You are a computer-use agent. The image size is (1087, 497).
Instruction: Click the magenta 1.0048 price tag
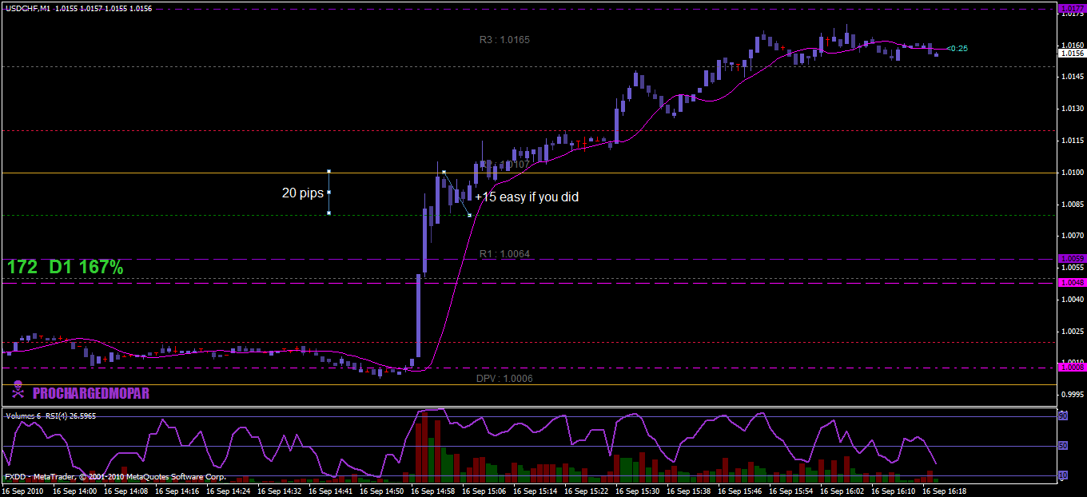click(1071, 283)
